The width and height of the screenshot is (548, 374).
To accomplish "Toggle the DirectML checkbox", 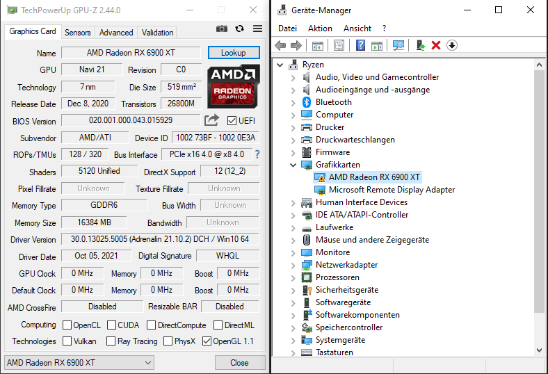I will tap(218, 325).
